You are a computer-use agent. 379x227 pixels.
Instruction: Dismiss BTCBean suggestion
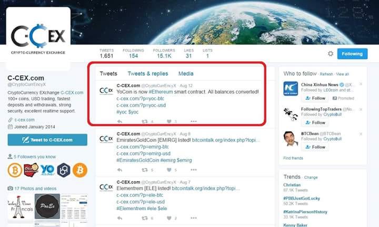[x=361, y=134]
